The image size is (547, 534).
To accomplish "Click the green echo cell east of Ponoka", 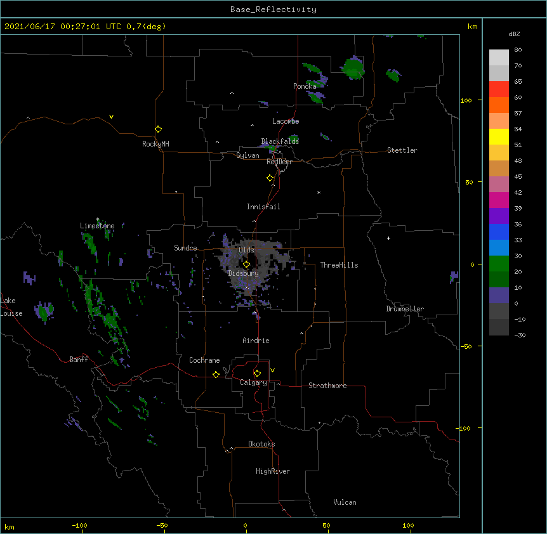I will click(353, 68).
